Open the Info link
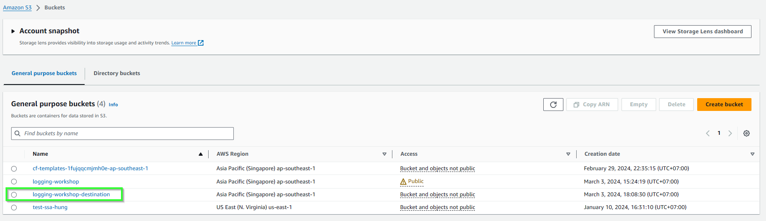Viewport: 766px width, 221px height. (113, 105)
